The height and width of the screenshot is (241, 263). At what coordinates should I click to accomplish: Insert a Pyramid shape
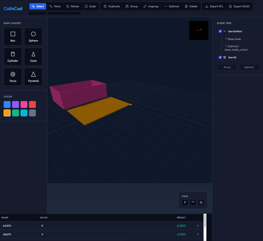(33, 77)
